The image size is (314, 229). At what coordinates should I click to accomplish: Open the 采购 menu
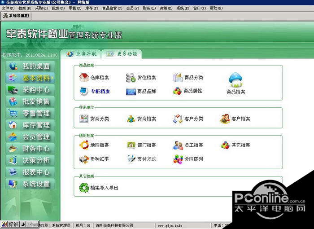coord(41,8)
